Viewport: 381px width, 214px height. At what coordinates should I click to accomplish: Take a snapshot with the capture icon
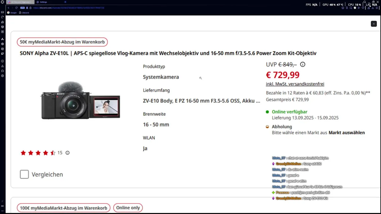(351, 8)
